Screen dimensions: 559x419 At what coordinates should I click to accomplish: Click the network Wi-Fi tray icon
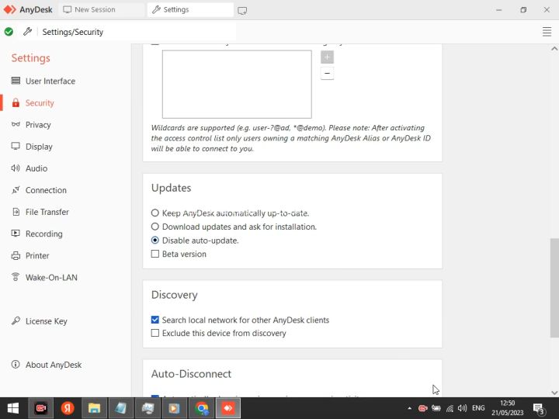pos(450,408)
